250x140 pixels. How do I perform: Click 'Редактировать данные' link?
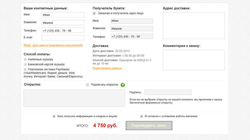pyautogui.click(x=107, y=68)
